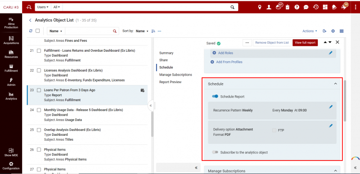This screenshot has width=360, height=174.
Task: Edit the Recurrence Pattern with pencil icon
Action: [331, 107]
